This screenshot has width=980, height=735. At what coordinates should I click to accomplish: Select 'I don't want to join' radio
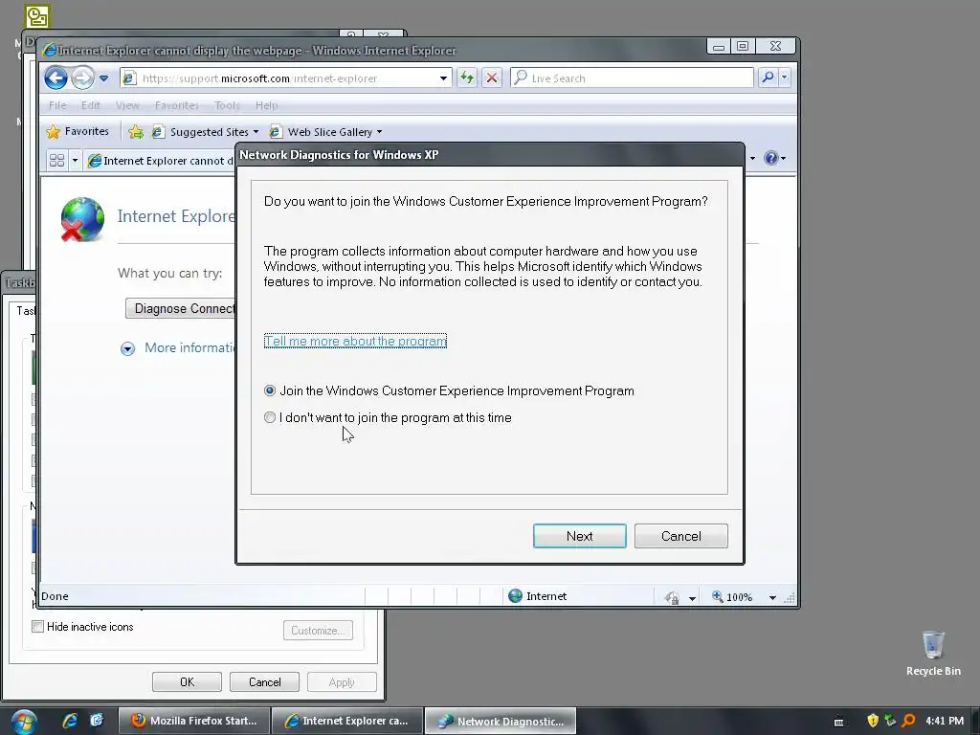(x=269, y=417)
